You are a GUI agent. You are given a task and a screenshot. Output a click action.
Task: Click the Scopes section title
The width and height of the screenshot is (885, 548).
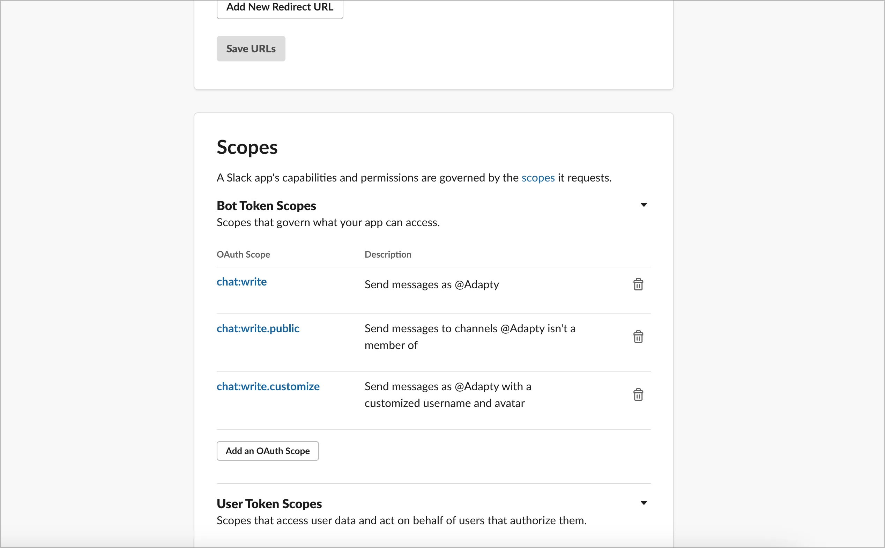click(247, 148)
